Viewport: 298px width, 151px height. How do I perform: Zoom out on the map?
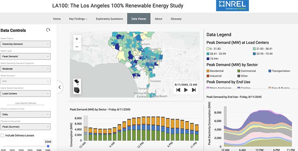coord(77,46)
